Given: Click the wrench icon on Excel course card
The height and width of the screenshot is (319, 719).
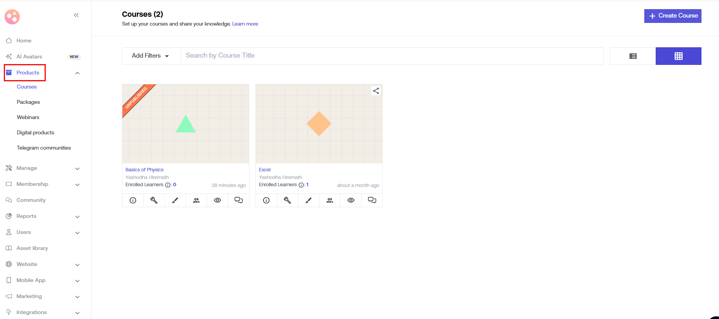Looking at the screenshot, I should [287, 200].
